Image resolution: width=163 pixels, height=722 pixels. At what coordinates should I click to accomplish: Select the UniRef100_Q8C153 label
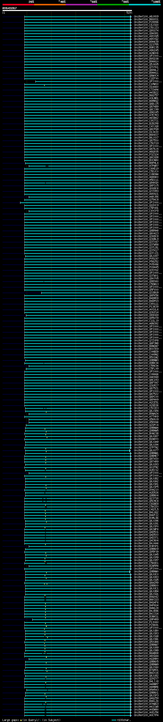point(146,380)
